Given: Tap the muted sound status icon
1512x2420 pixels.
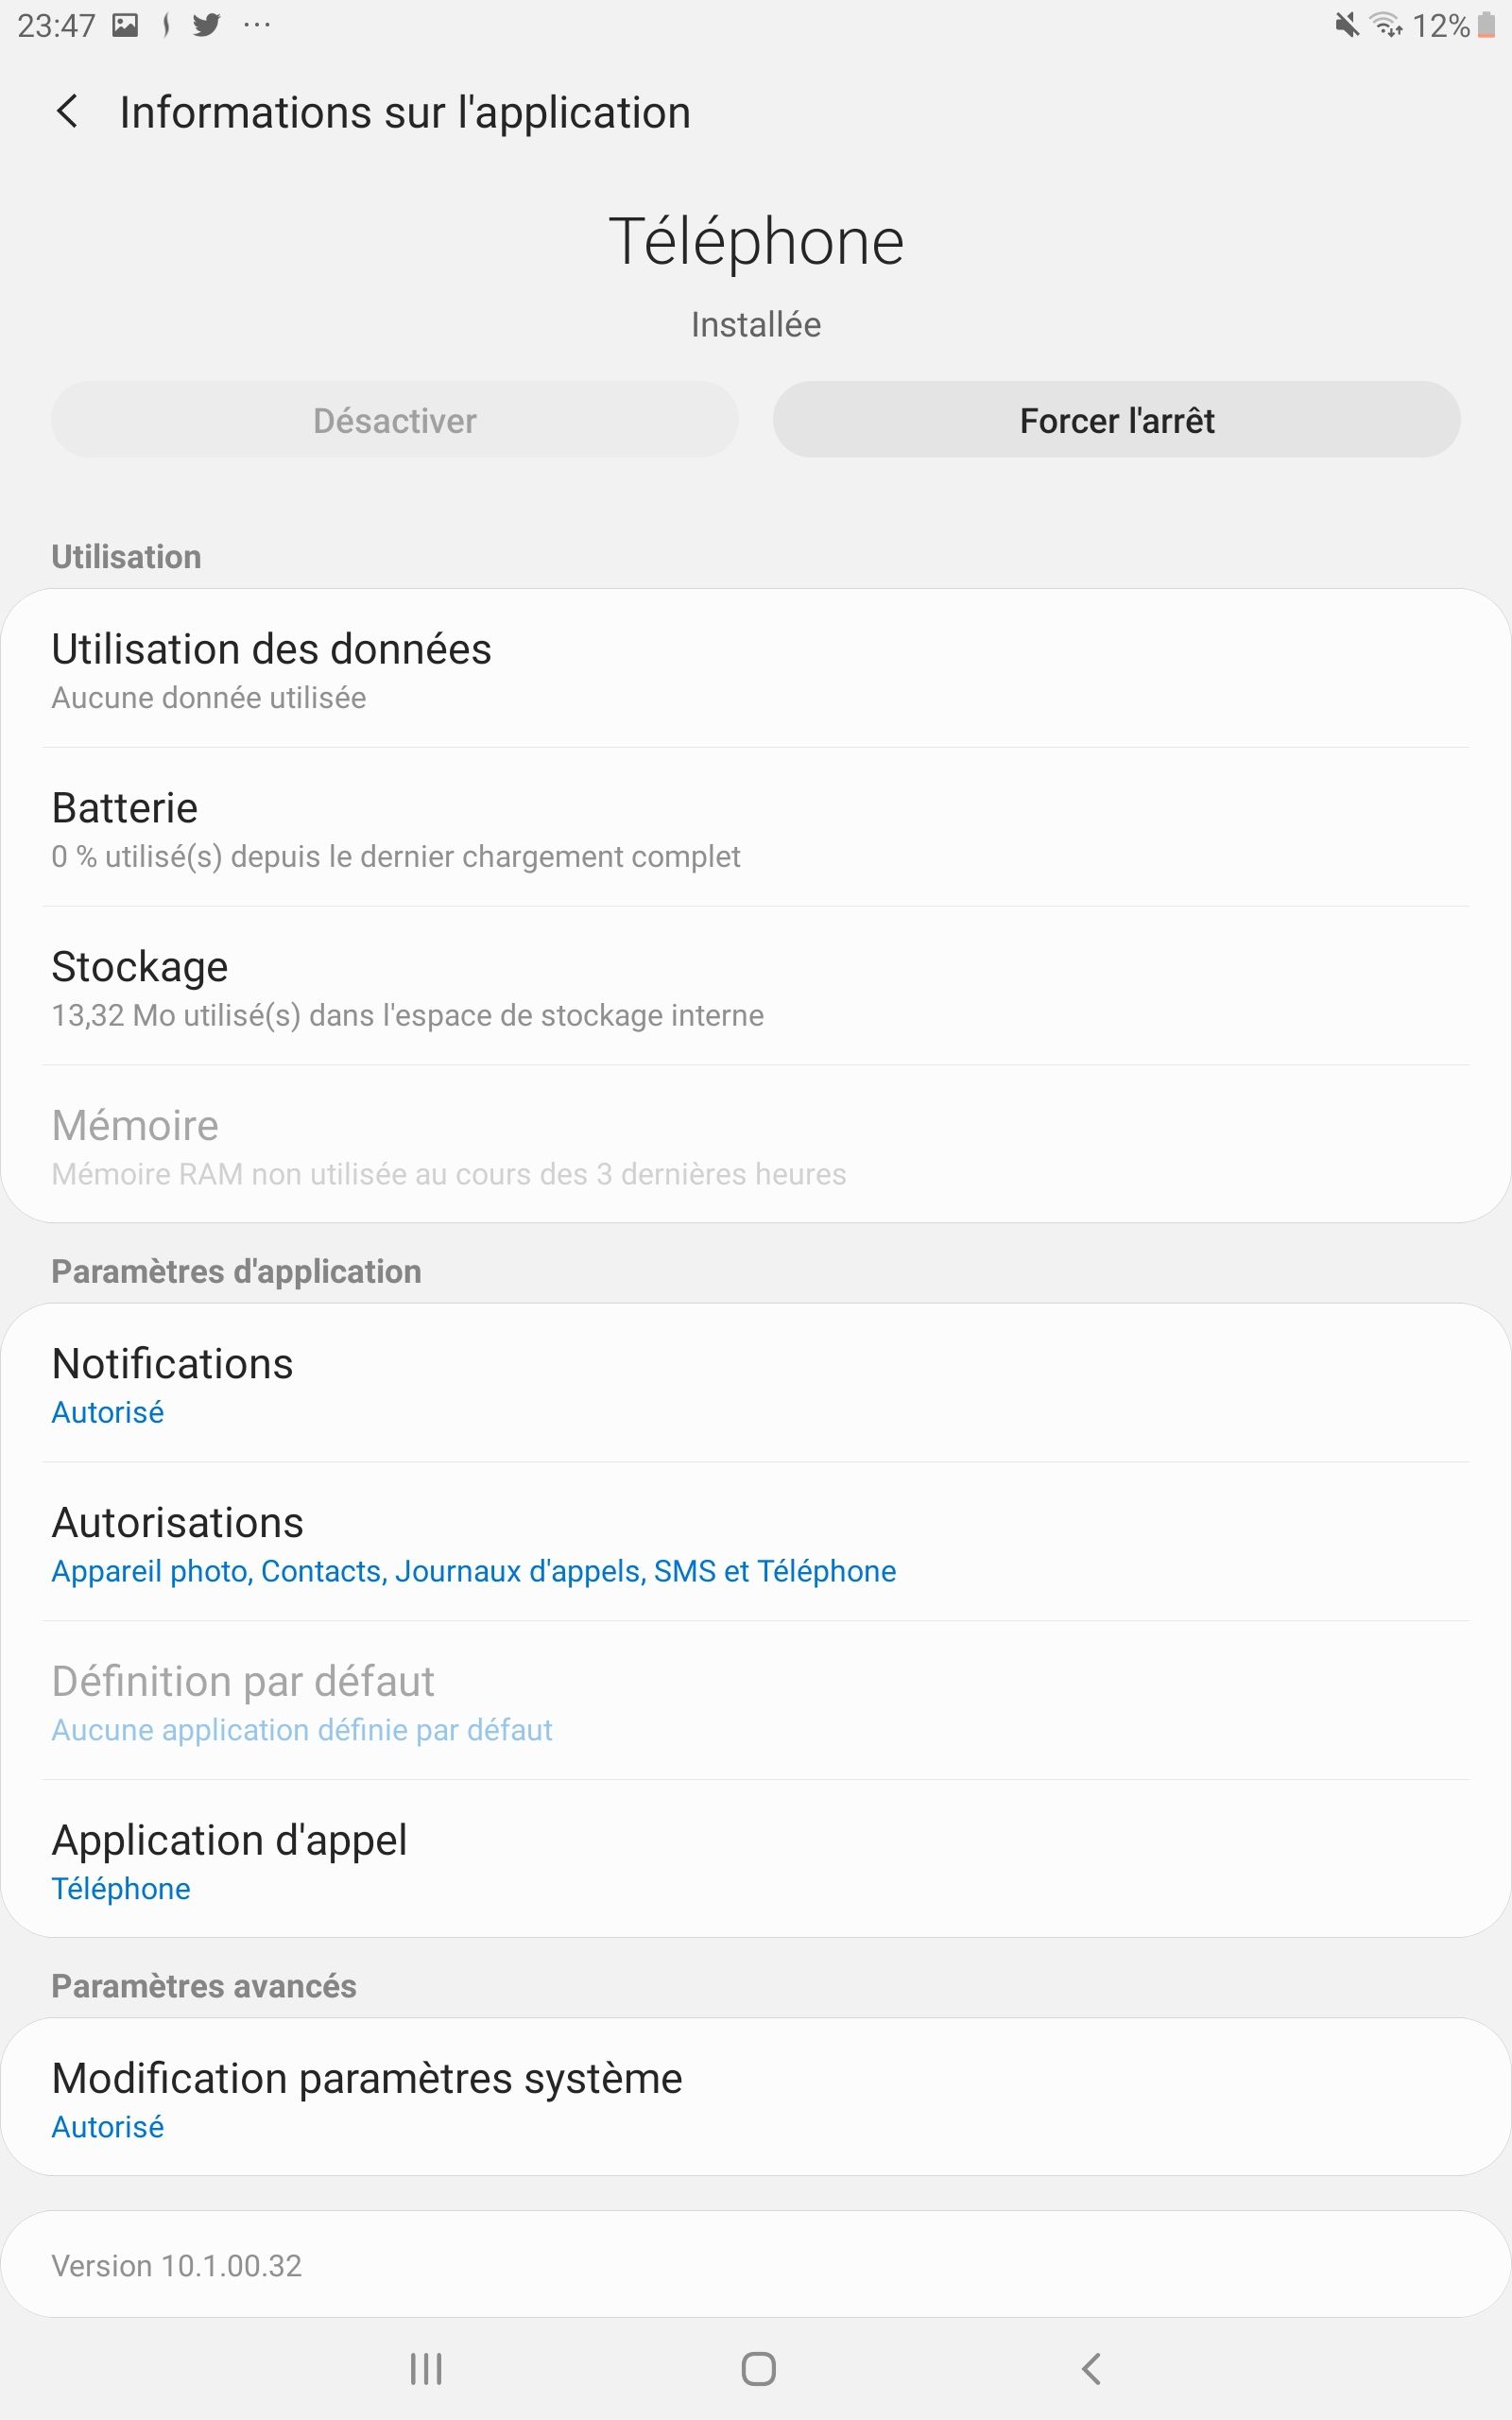Looking at the screenshot, I should (x=1347, y=25).
